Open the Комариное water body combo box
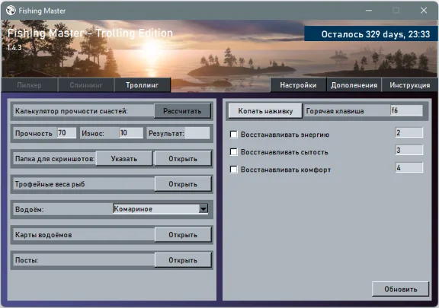This screenshot has height=308, width=439. pos(160,209)
